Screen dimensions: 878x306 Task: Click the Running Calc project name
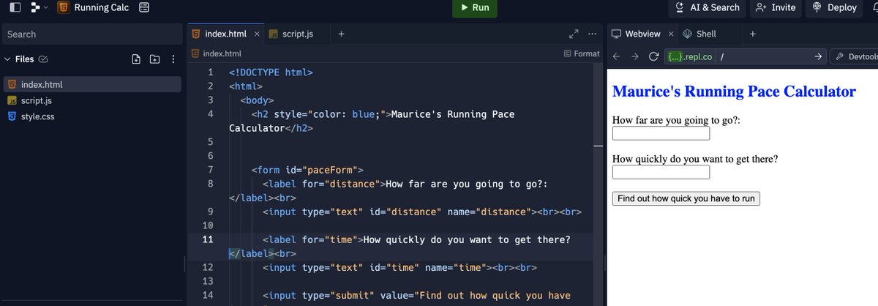pos(101,7)
